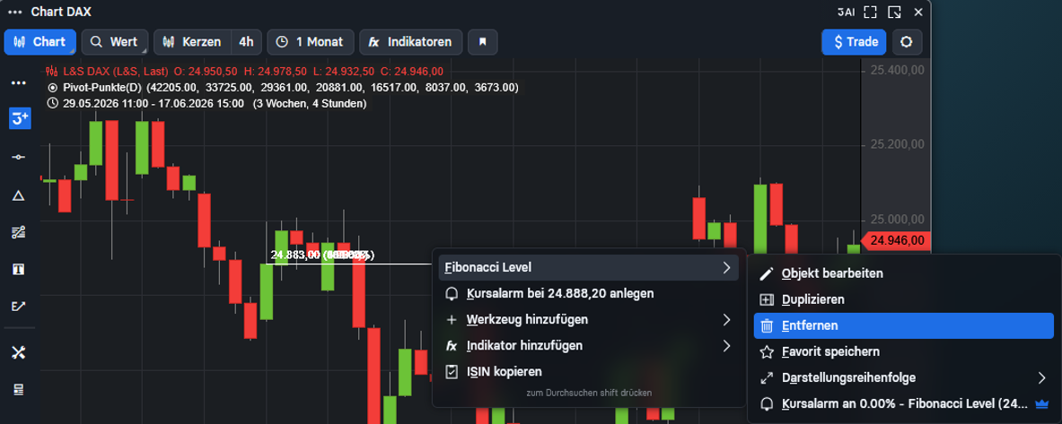This screenshot has width=1062, height=424.
Task: Open the wrench and screwdriver tools icon
Action: pos(18,352)
